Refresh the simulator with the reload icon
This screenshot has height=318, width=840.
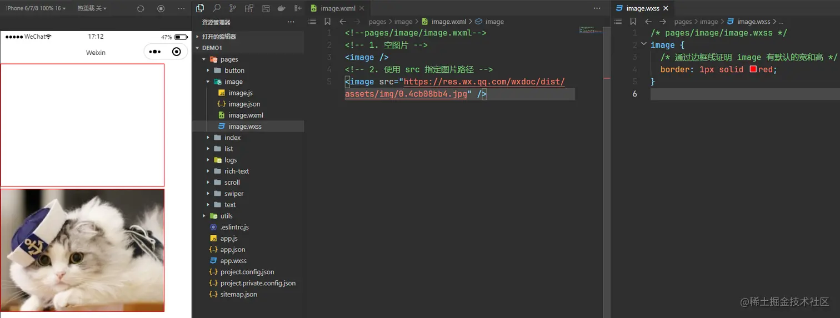coord(141,8)
